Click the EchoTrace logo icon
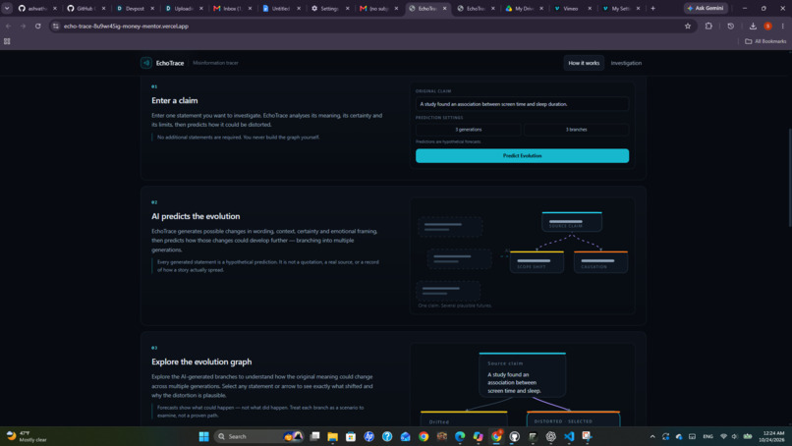Viewport: 792px width, 446px height. click(x=146, y=63)
